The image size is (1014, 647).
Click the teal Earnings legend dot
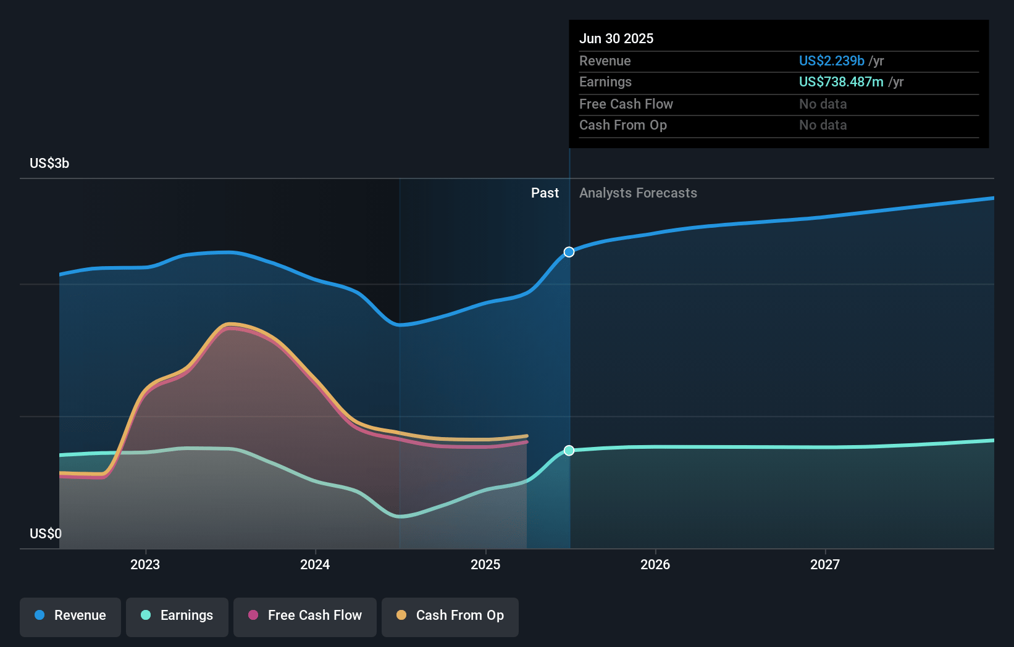pyautogui.click(x=146, y=615)
